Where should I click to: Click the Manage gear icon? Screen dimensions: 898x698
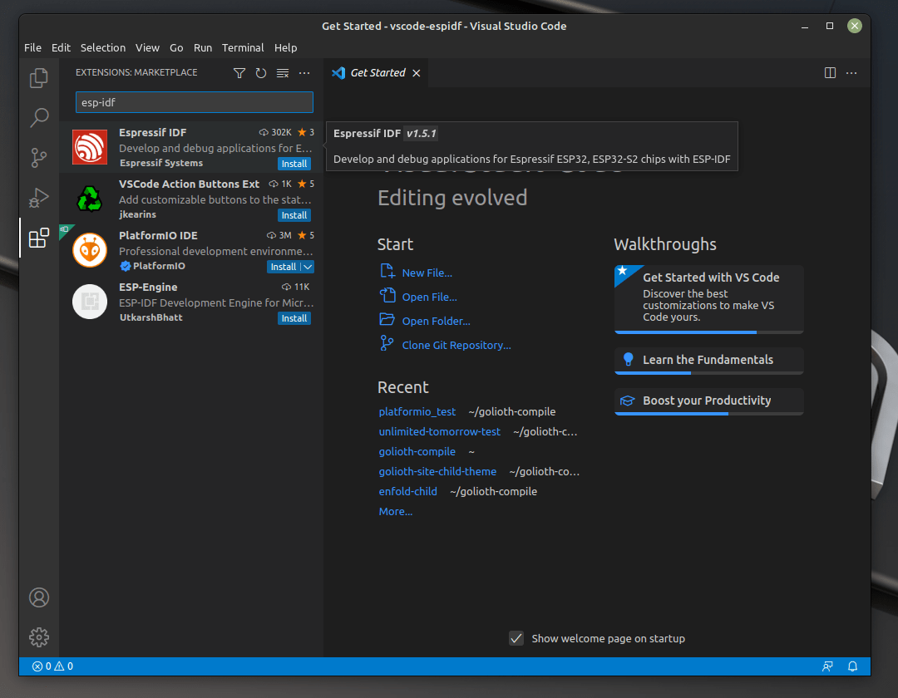38,637
